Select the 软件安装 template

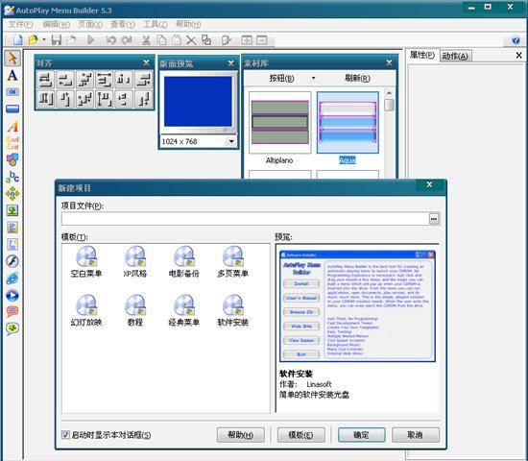coord(232,311)
